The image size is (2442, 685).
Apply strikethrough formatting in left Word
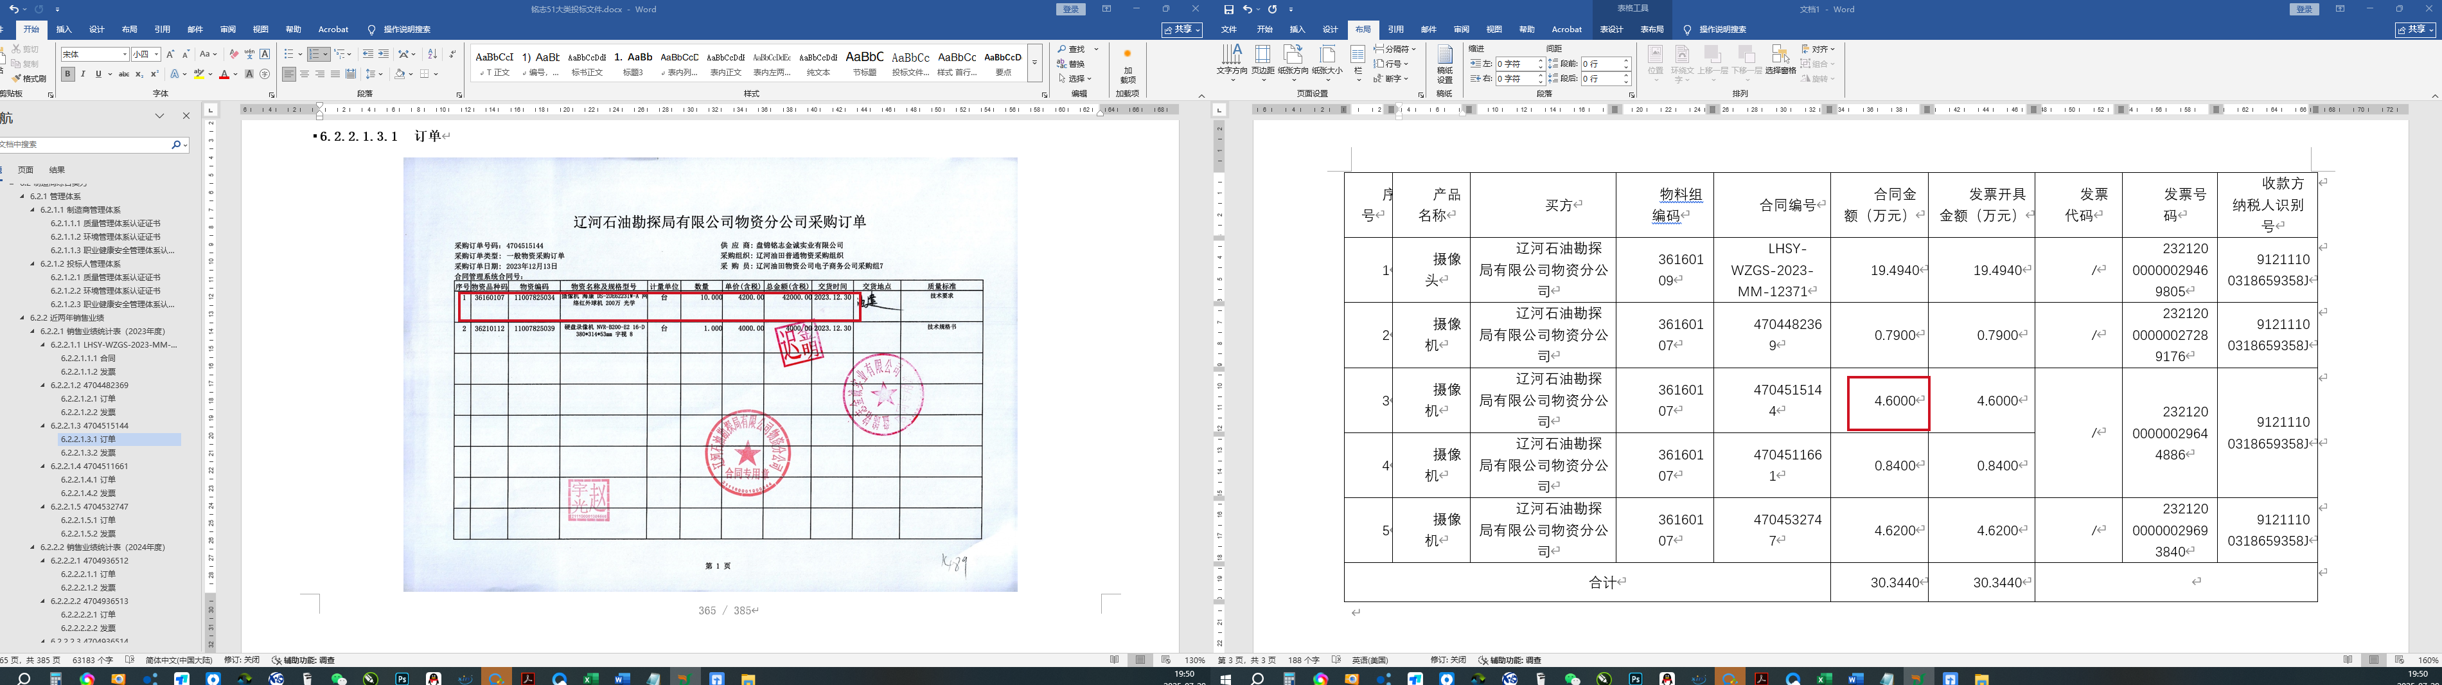[x=123, y=74]
